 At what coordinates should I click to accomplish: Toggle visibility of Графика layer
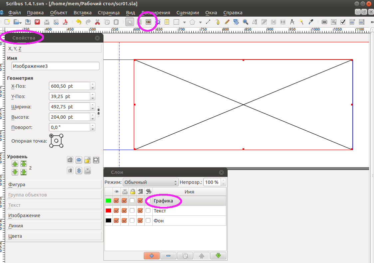coord(116,201)
